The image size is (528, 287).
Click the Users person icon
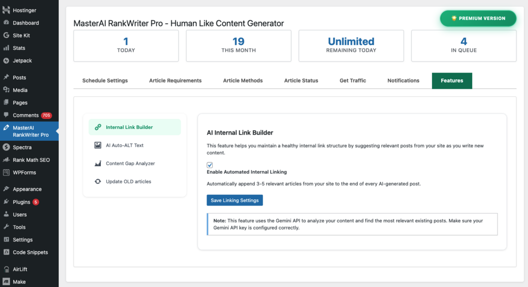click(6, 214)
